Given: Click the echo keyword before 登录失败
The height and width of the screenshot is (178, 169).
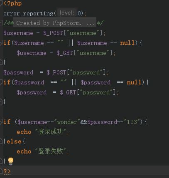Looking at the screenshot, I should pos(24,151).
